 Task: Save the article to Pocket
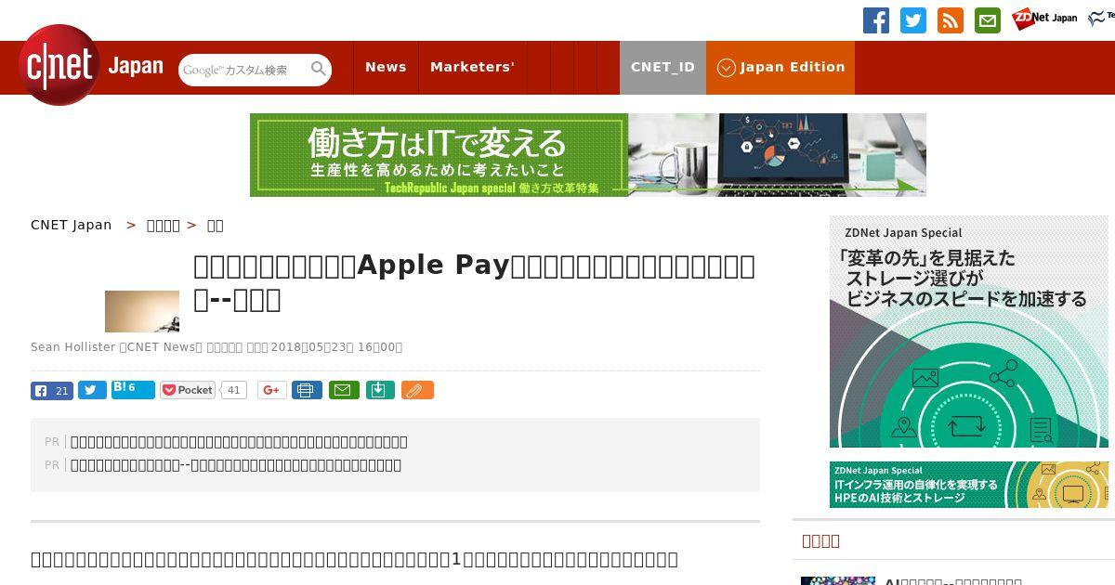tap(187, 390)
